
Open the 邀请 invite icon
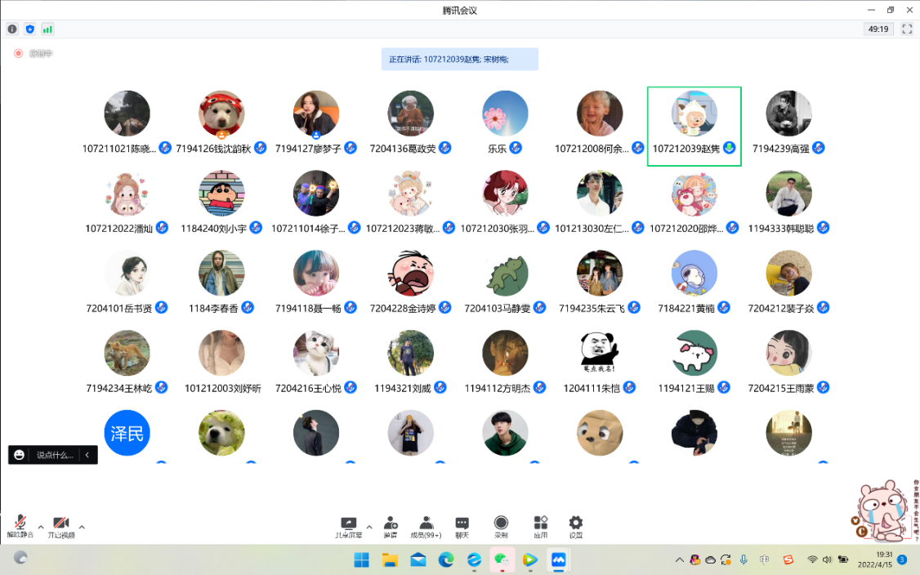tap(391, 527)
